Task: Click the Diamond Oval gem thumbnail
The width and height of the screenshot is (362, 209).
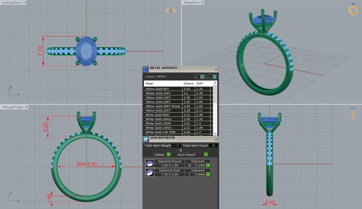Action: (150, 172)
